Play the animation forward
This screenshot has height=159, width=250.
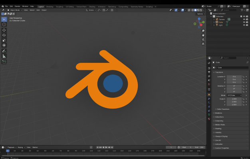pos(106,147)
